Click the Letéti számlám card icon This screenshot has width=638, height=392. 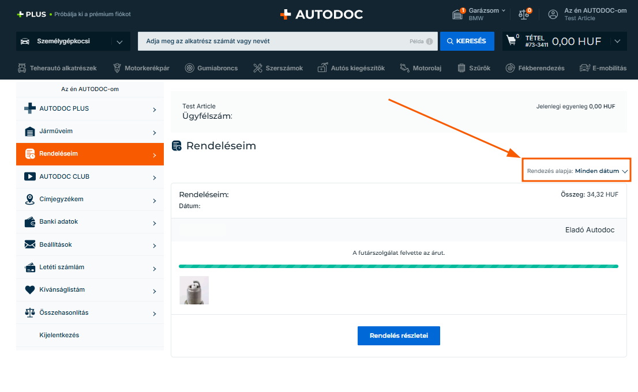click(x=29, y=267)
